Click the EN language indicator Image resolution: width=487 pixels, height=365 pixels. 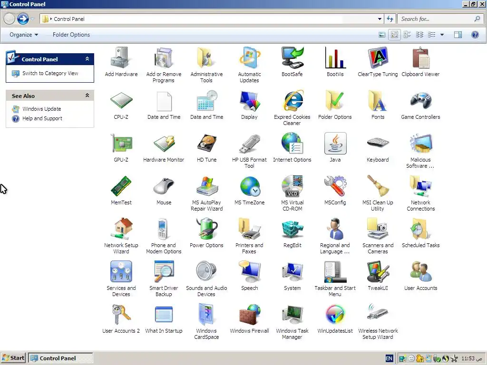pyautogui.click(x=389, y=358)
